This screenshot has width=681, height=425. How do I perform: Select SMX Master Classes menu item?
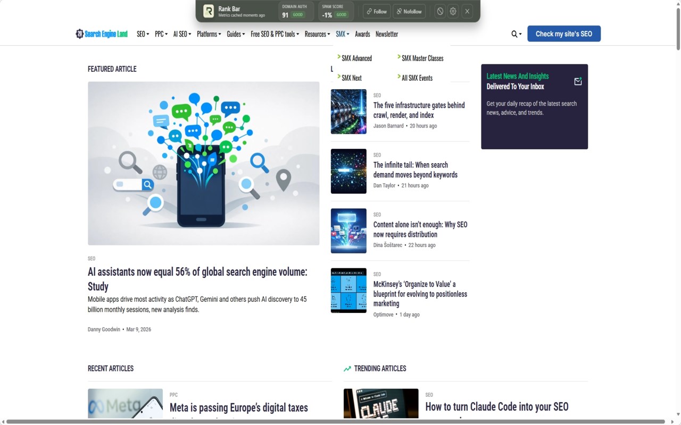(x=422, y=58)
